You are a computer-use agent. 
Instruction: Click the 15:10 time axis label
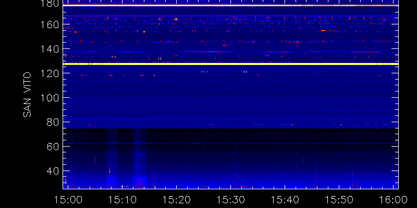pos(122,200)
